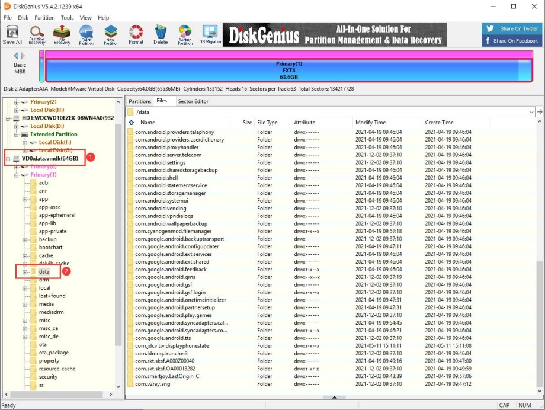Expand the media folder in tree
This screenshot has height=410, width=545.
(25, 305)
